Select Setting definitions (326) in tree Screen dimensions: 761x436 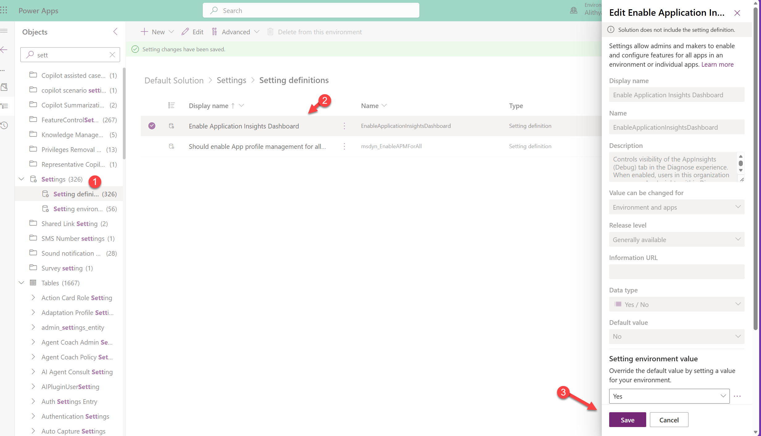point(69,194)
